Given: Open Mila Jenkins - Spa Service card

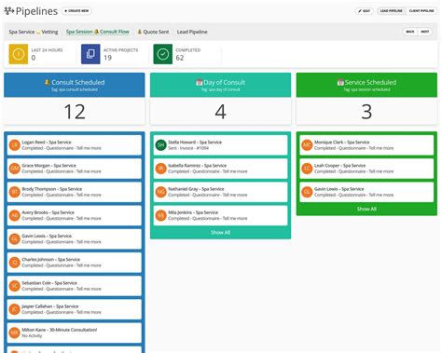Looking at the screenshot, I should point(220,215).
